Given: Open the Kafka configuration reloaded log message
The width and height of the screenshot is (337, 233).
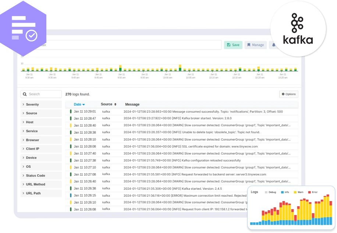Looking at the screenshot, I should coord(182,160).
